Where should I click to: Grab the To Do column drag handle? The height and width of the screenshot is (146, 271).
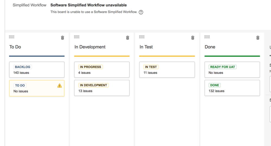coord(12,37)
